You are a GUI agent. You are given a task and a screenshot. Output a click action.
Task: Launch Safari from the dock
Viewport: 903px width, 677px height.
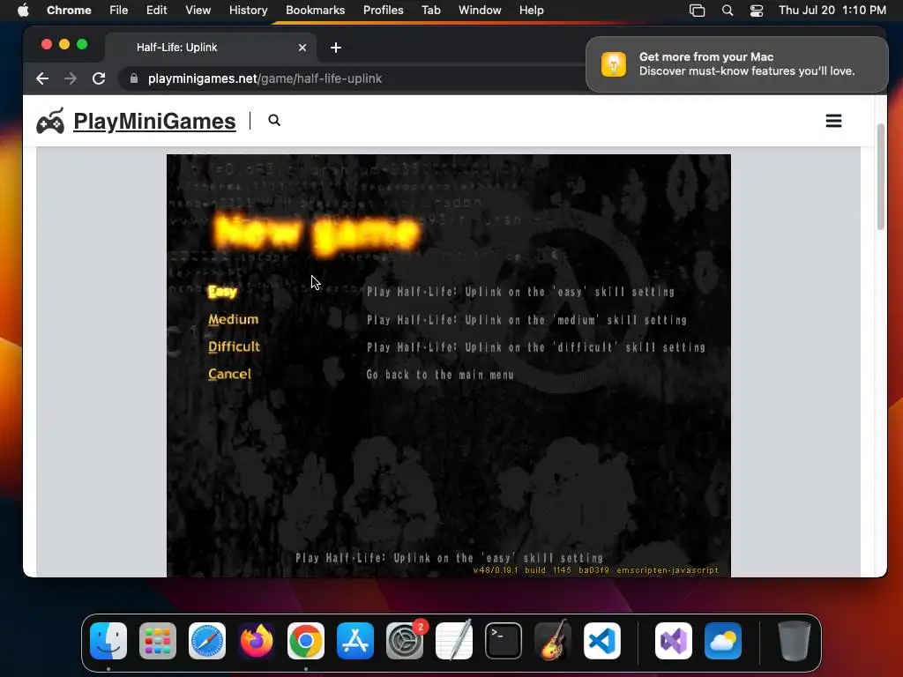pyautogui.click(x=207, y=641)
